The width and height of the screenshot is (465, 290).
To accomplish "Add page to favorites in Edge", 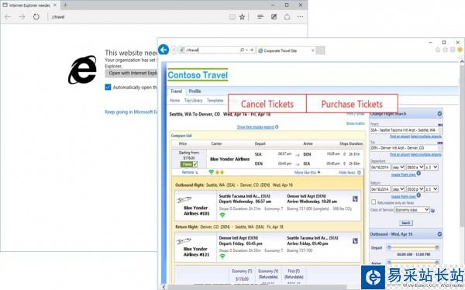I will pos(243,17).
